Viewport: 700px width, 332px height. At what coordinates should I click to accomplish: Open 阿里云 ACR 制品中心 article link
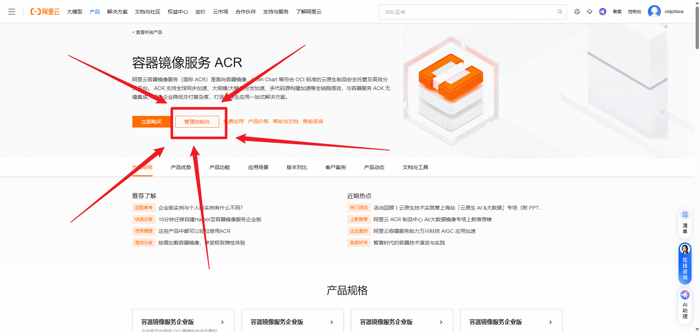[432, 219]
